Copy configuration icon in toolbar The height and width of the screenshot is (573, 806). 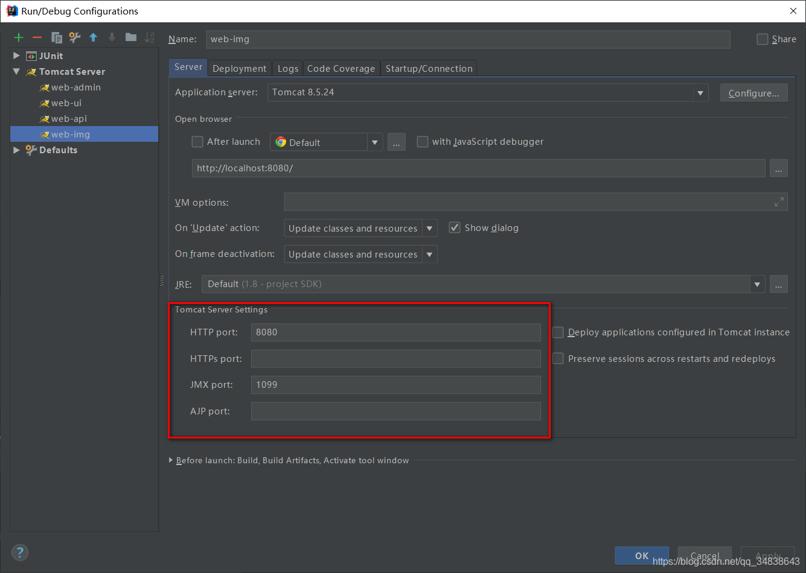[x=57, y=37]
